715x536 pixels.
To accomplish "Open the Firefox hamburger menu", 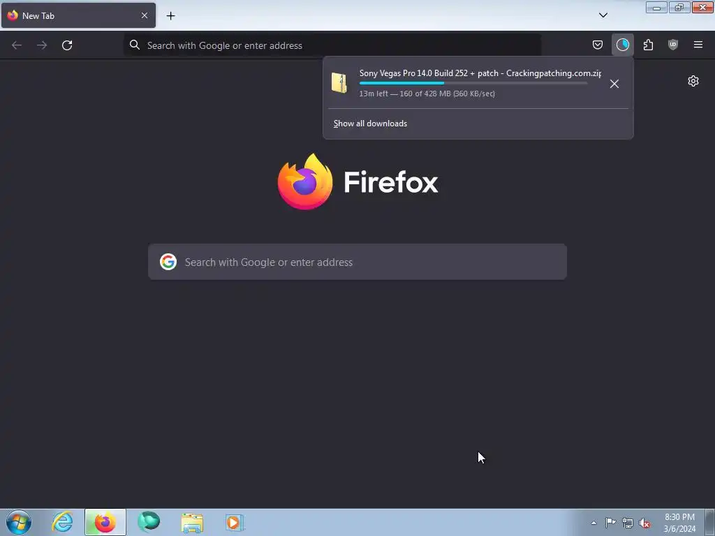I will point(698,45).
